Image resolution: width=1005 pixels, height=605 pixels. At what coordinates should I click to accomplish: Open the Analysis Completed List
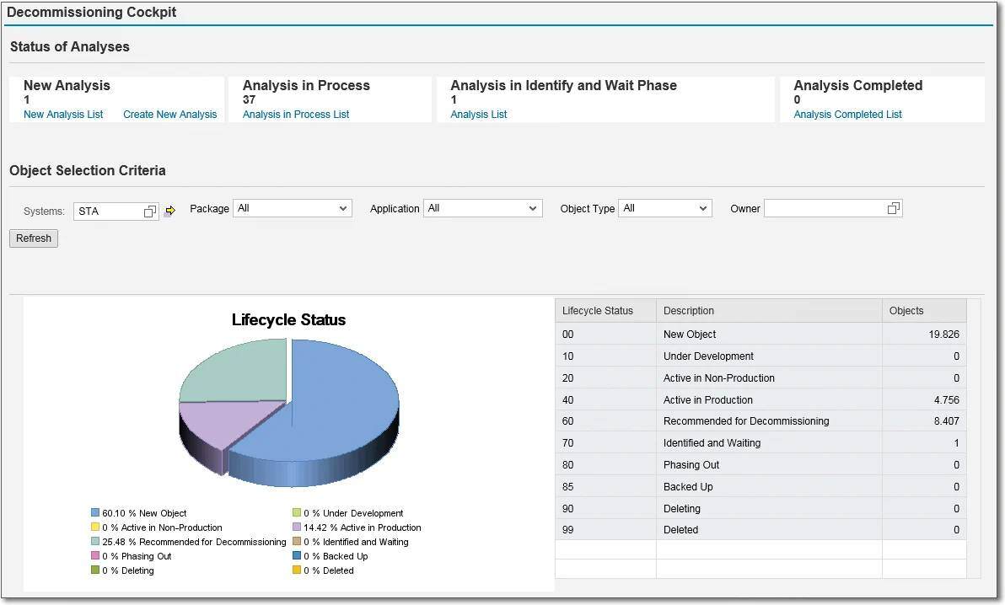click(x=847, y=114)
